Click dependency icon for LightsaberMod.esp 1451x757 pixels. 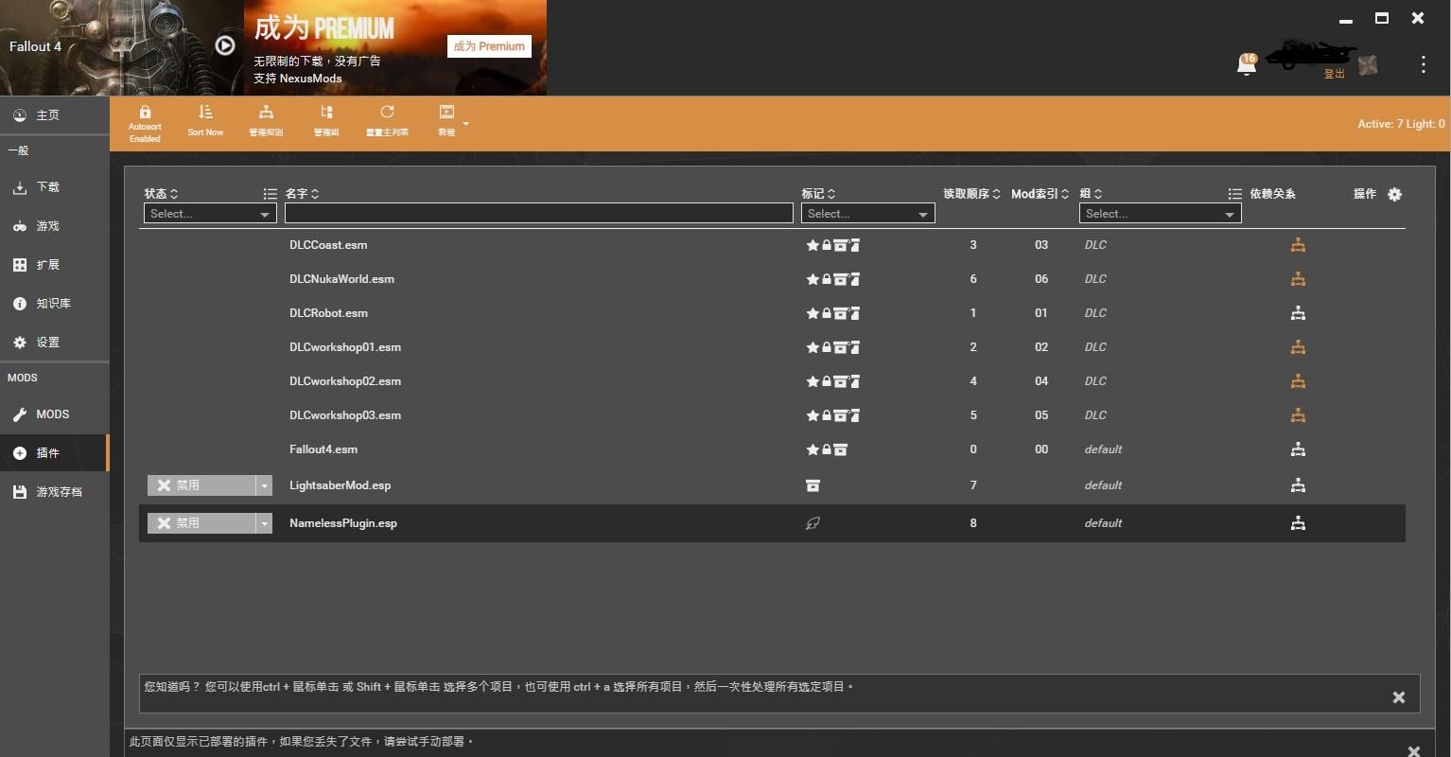click(1298, 485)
